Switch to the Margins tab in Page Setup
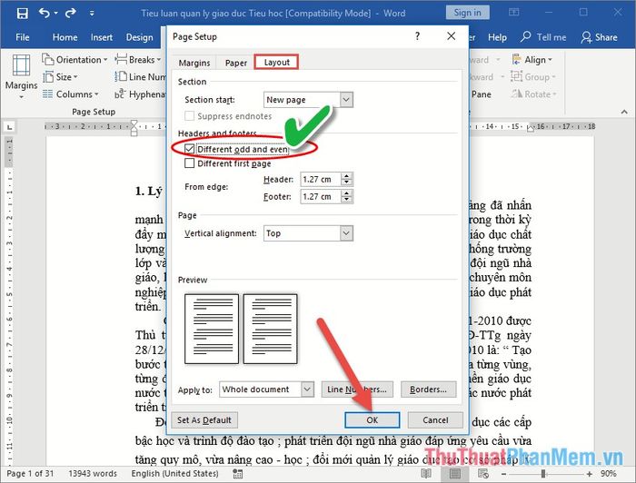Image resolution: width=636 pixels, height=483 pixels. [194, 63]
